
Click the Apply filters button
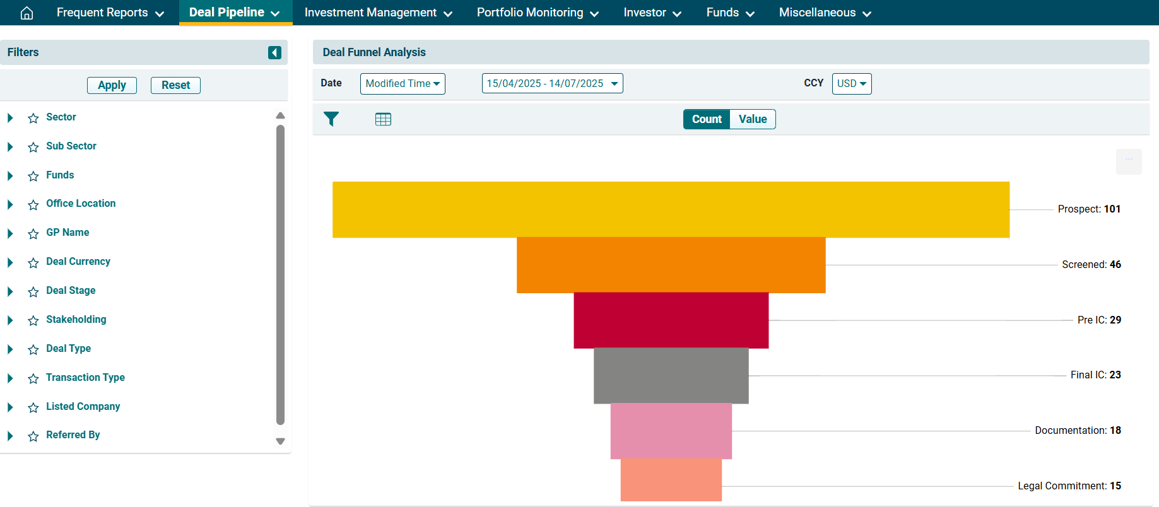112,85
